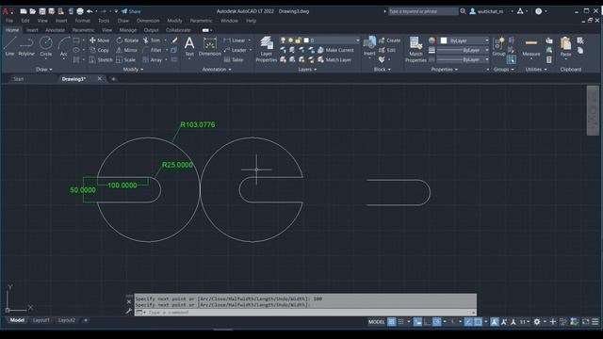Click the Copy tool in Modify panel
The width and height of the screenshot is (603, 339).
pos(99,50)
